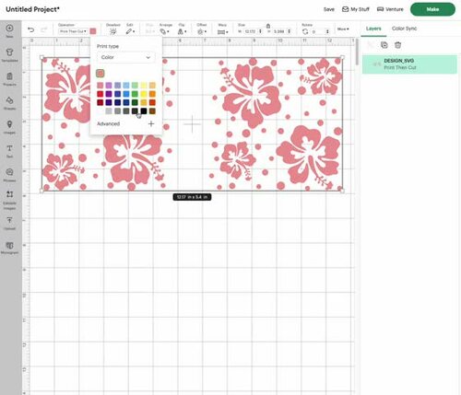Switch to the Layers tab
Screen dimensions: 461x395
(373, 29)
